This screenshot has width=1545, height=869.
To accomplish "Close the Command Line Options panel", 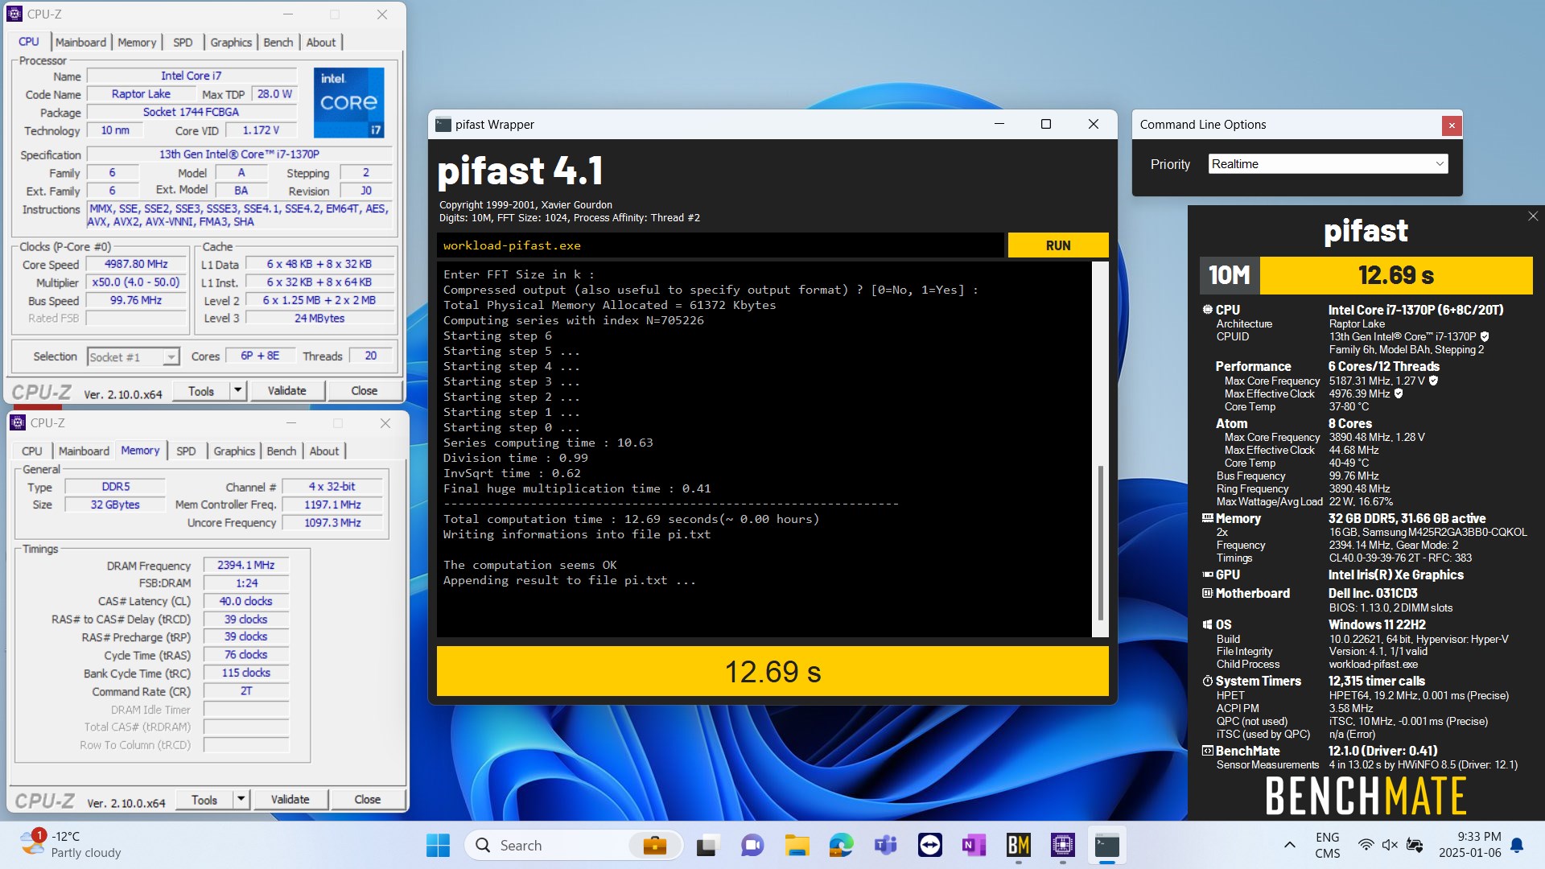I will pyautogui.click(x=1452, y=125).
